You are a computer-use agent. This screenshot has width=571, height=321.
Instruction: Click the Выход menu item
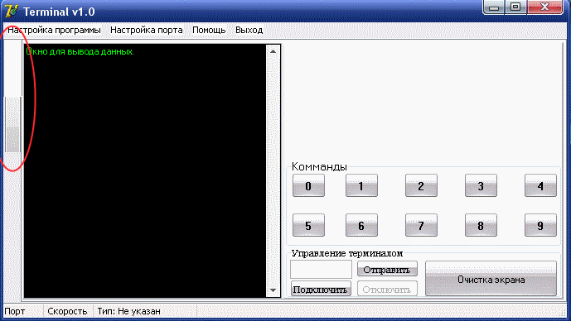[x=249, y=30]
